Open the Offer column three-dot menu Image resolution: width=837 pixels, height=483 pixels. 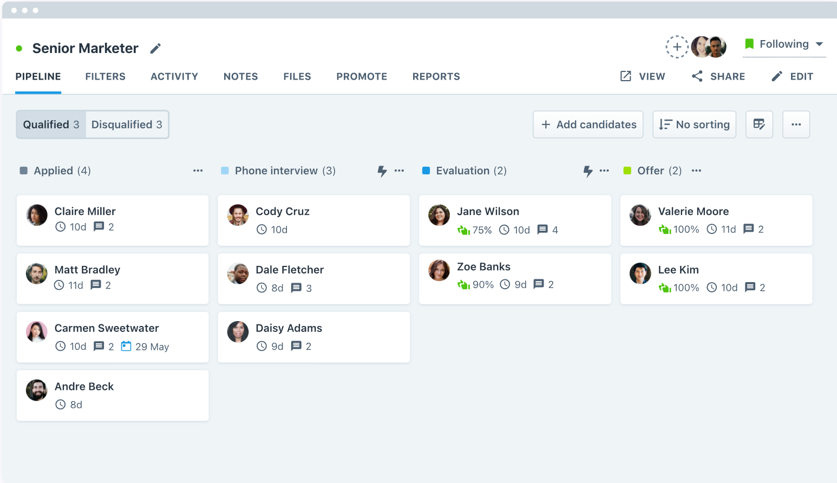pyautogui.click(x=696, y=171)
